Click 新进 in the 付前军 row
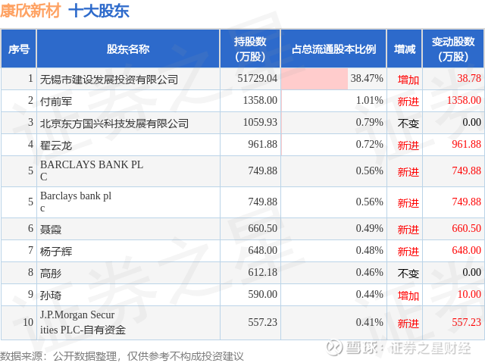The width and height of the screenshot is (485, 363). [x=408, y=102]
